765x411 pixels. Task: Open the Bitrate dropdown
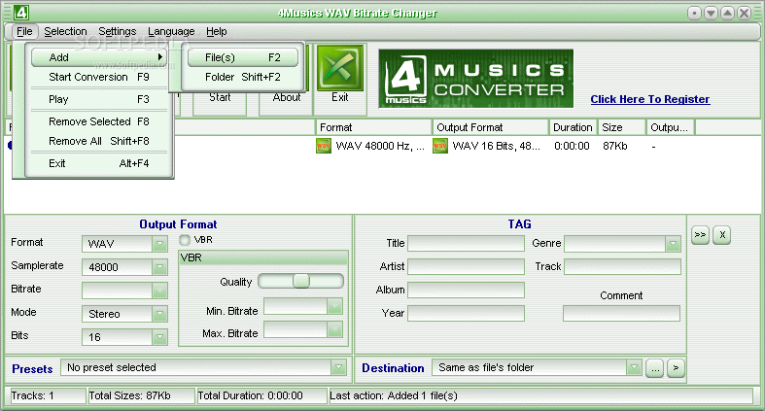pos(159,291)
